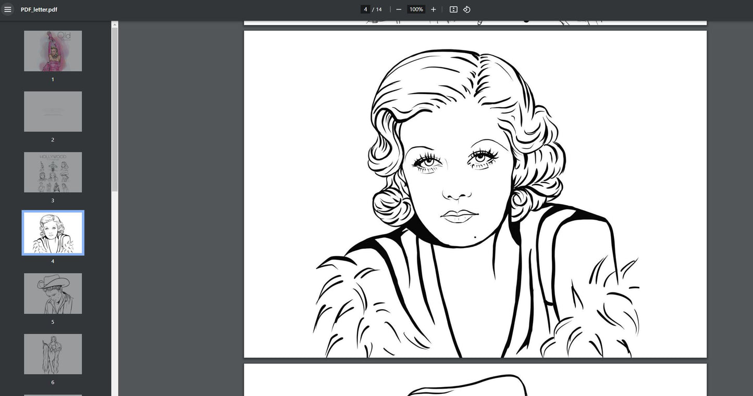This screenshot has height=396, width=753.
Task: Jump to the cowboy hat page 5 thumbnail
Action: pos(53,293)
